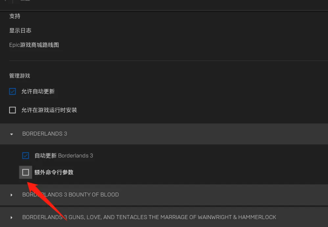The image size is (328, 227).
Task: Open the 支持 link
Action: [x=15, y=16]
